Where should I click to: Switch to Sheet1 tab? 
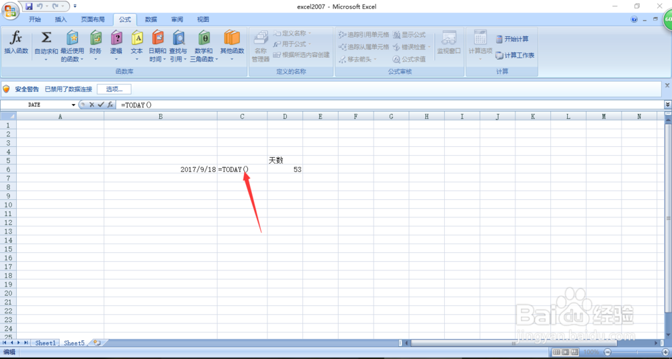point(46,343)
